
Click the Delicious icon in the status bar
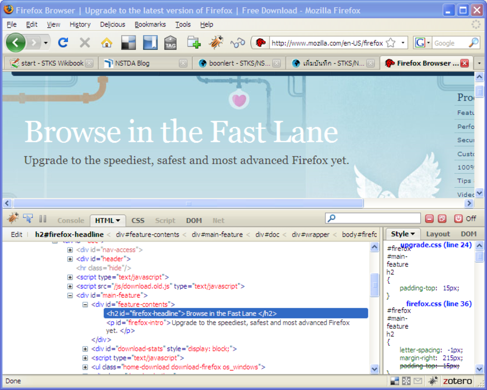[x=395, y=381]
